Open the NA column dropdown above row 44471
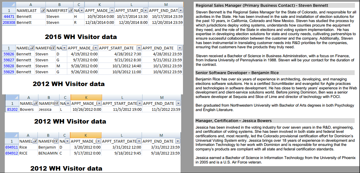 coord(82,10)
